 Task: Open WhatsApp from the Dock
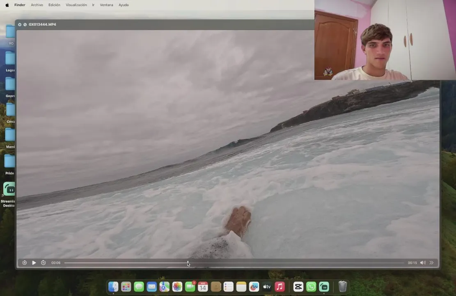click(x=311, y=287)
